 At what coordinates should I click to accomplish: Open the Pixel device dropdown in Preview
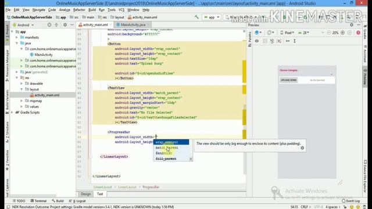[287, 33]
